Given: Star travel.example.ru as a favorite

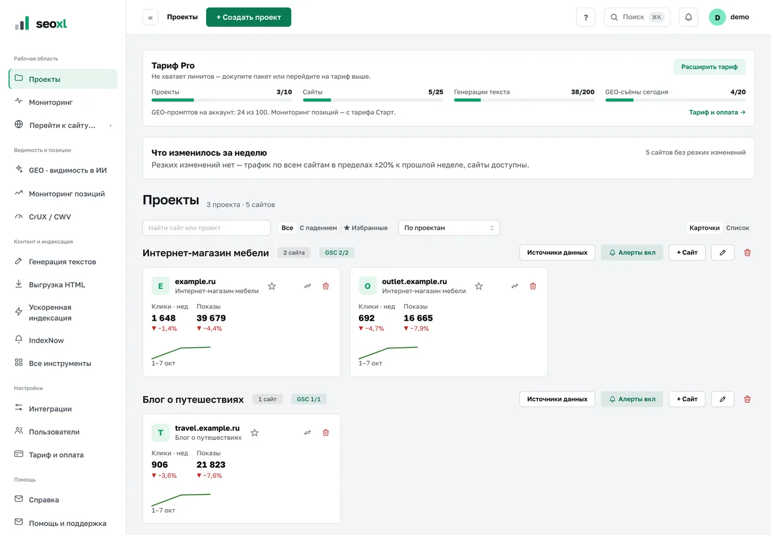Looking at the screenshot, I should [255, 433].
